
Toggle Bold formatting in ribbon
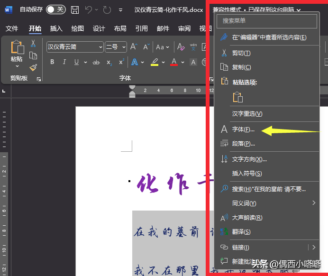[52, 62]
